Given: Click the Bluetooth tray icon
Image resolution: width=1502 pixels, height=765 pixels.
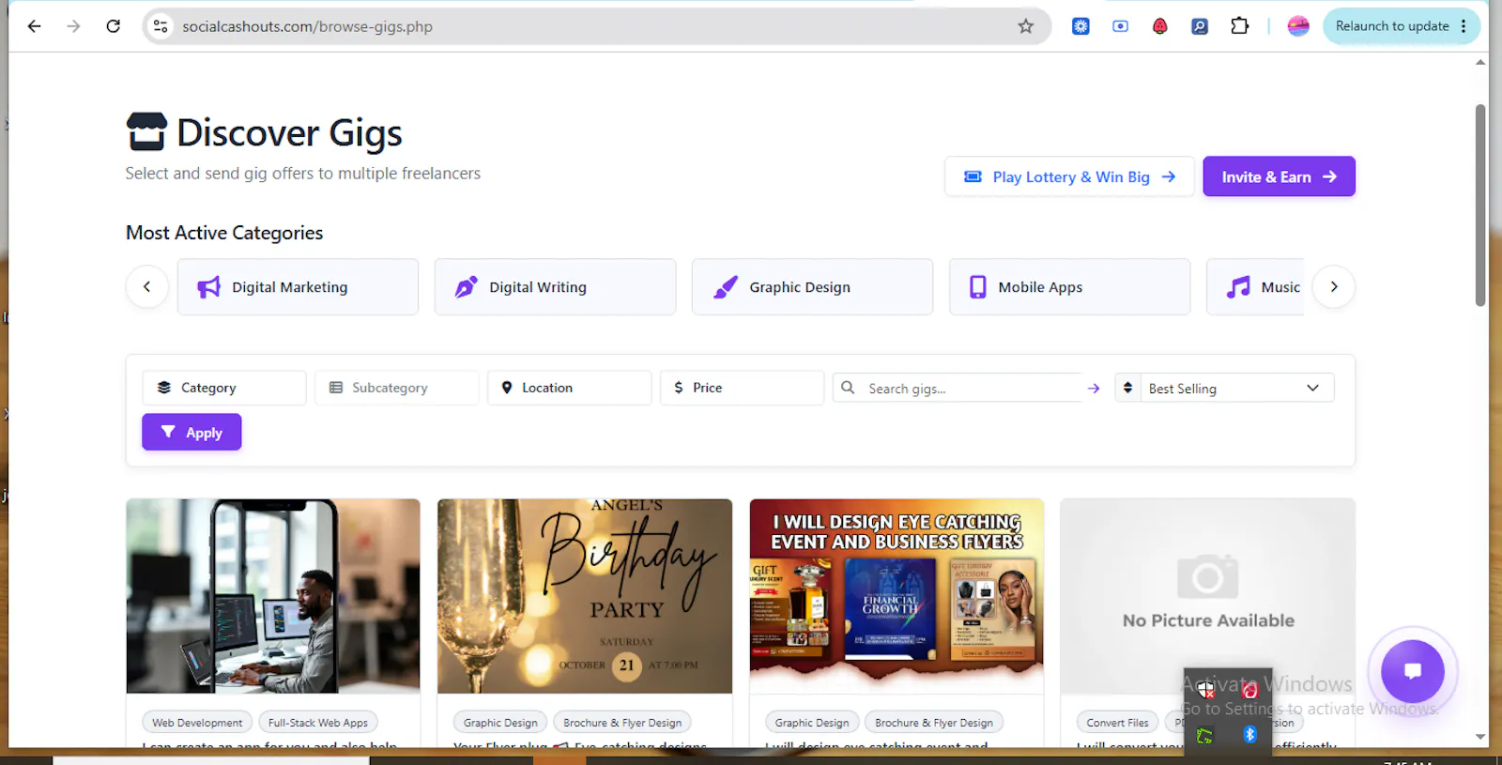Looking at the screenshot, I should coord(1249,734).
